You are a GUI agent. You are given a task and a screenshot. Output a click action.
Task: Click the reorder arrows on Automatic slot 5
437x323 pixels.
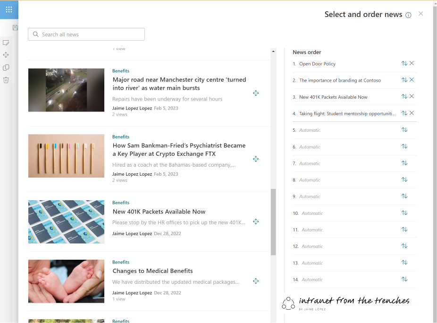[x=404, y=129]
